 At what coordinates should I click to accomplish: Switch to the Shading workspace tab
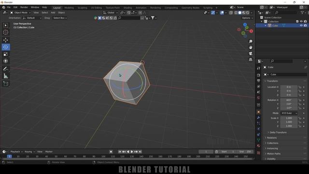point(127,8)
